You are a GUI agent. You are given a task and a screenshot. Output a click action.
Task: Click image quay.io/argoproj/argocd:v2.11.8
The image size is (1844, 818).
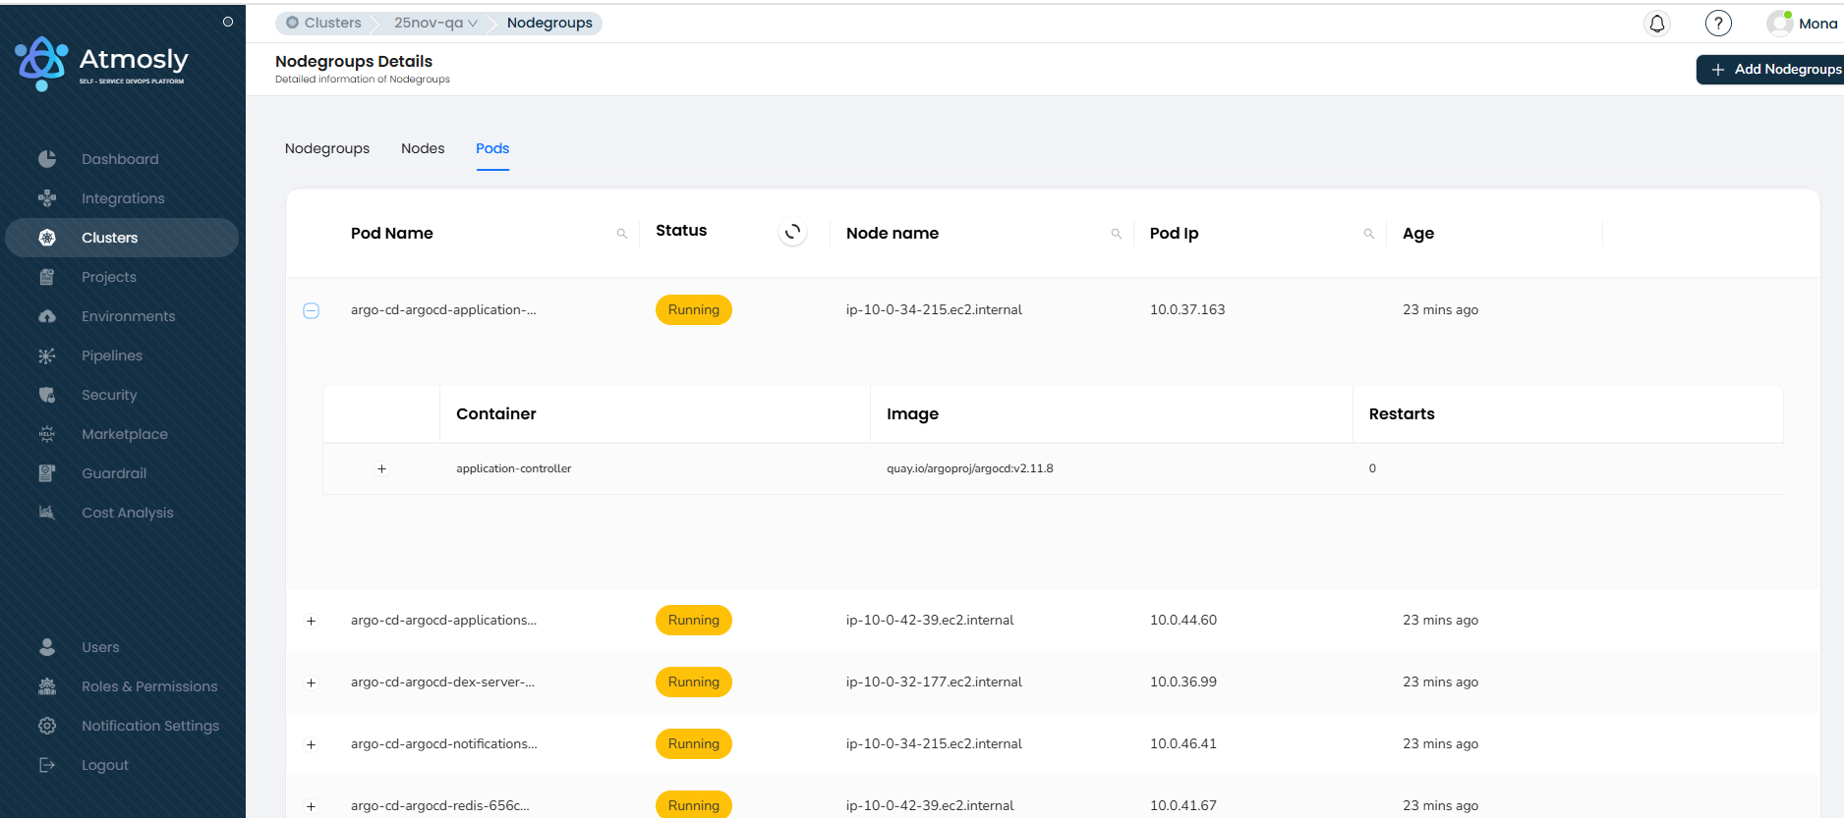click(970, 468)
